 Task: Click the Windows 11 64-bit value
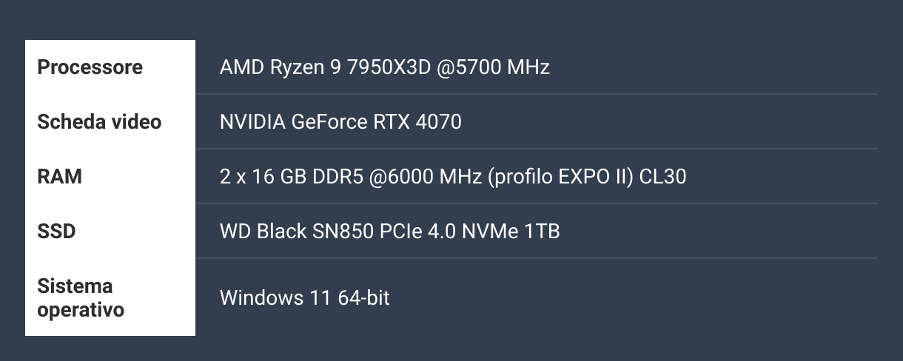[x=305, y=297]
